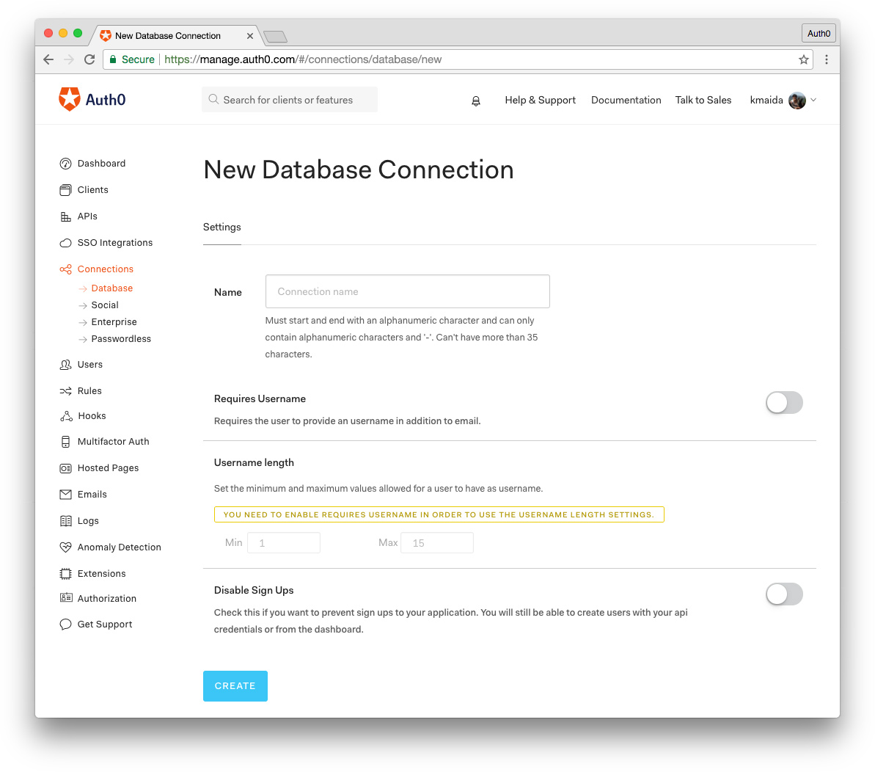875x772 pixels.
Task: Click the Connection name input field
Action: pos(407,291)
